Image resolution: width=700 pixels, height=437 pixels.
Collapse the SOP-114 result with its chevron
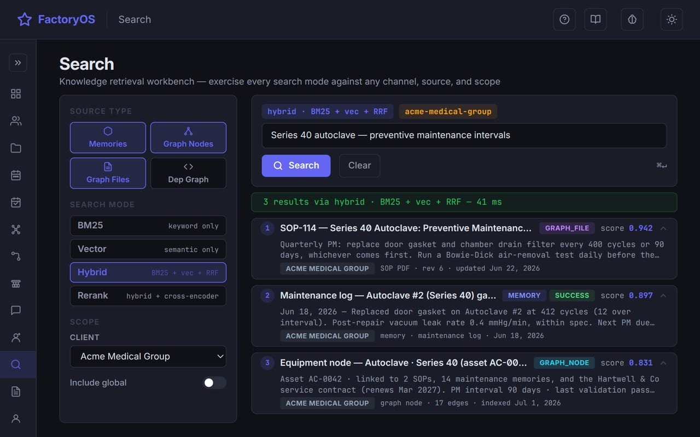click(663, 228)
